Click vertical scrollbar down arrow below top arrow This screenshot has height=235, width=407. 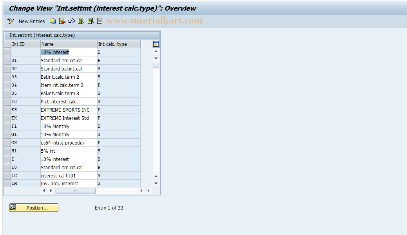(x=156, y=58)
